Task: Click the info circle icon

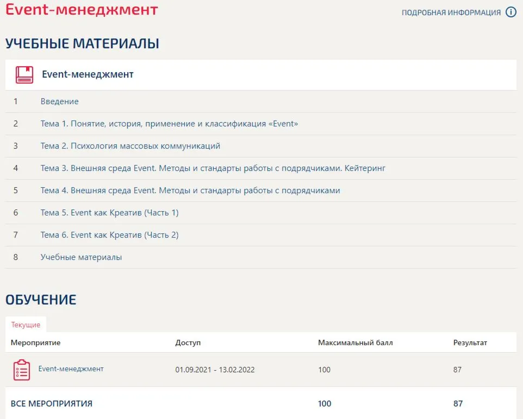Action: tap(510, 12)
